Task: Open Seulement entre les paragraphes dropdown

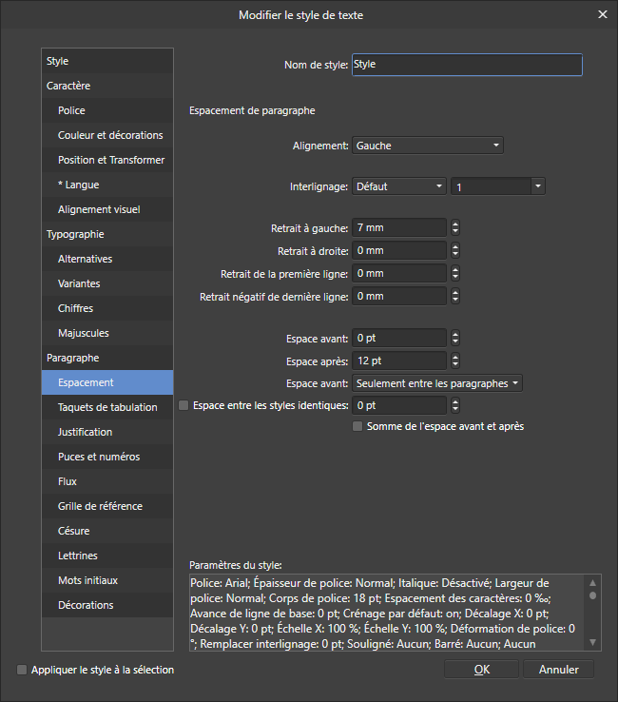Action: pos(437,383)
